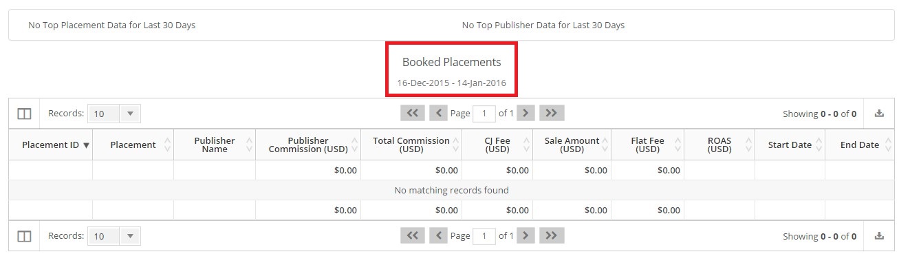Download table data using bottom export icon
Image resolution: width=899 pixels, height=254 pixels.
point(879,235)
